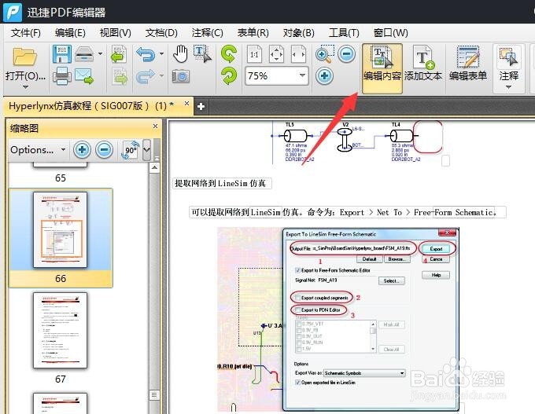
Task: Add a new tab with plus button
Action: coord(201,106)
